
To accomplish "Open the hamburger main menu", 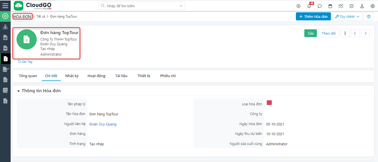I will 5,6.
